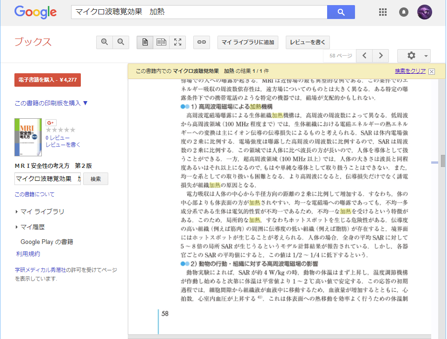Click the link icon to share
Viewport: 447px width, 339px height.
coord(202,42)
